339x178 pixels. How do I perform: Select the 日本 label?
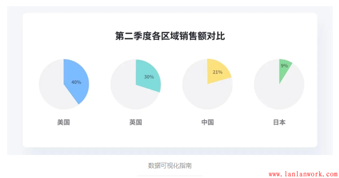[279, 122]
